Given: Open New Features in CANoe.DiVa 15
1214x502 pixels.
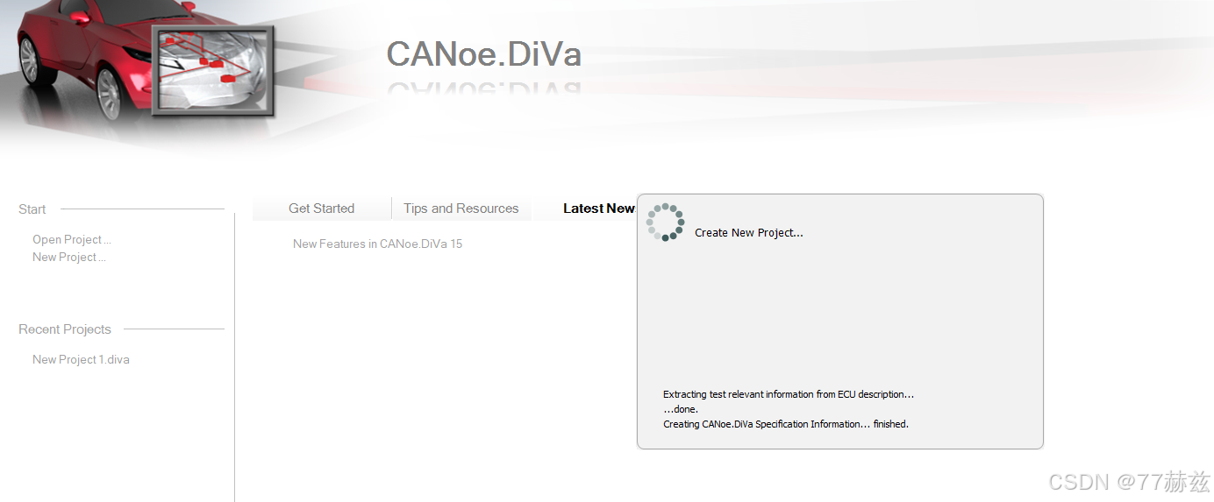Looking at the screenshot, I should coord(377,244).
